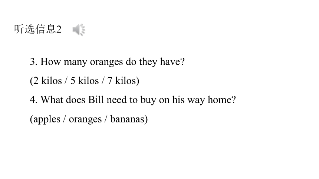The width and height of the screenshot is (319, 179).
Task: Click the word 'many' in question three
Action: point(75,62)
